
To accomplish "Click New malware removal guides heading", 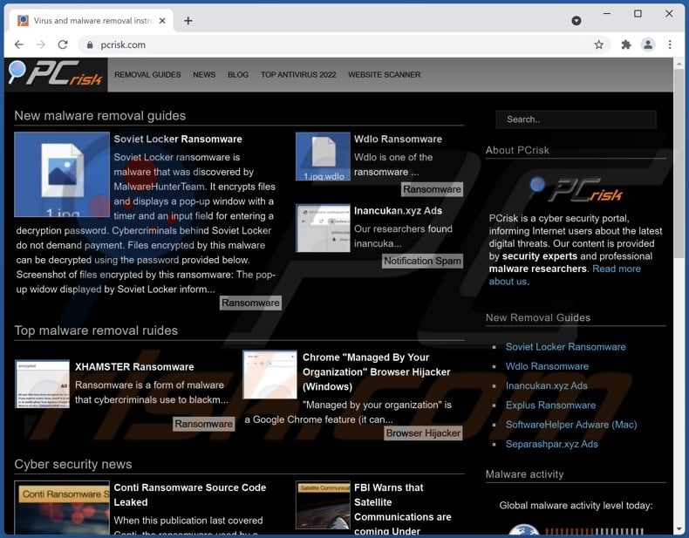I will [x=100, y=115].
